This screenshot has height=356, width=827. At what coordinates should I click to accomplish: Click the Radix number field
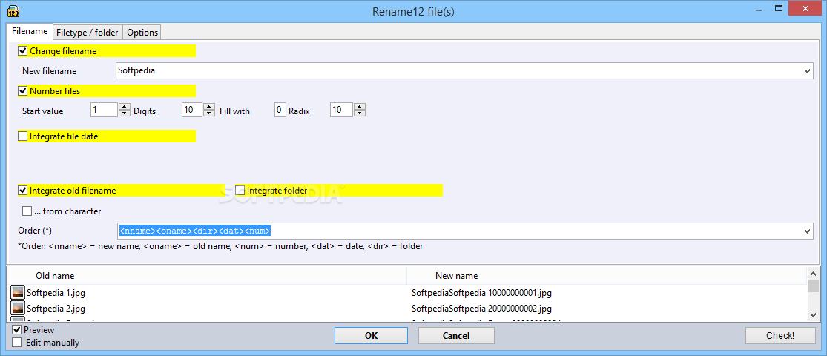342,110
